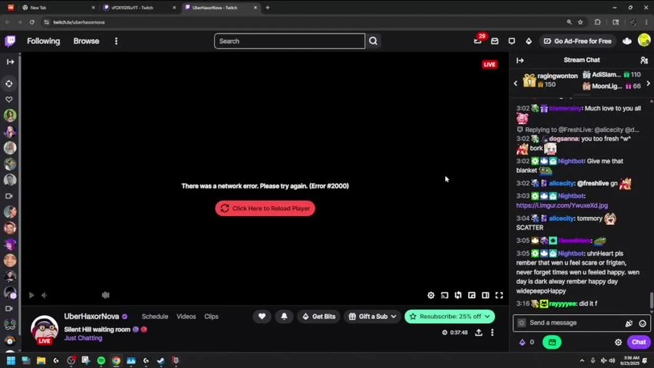Viewport: 654px width, 368px height.
Task: Open the Gift a Sub dropdown
Action: [373, 316]
